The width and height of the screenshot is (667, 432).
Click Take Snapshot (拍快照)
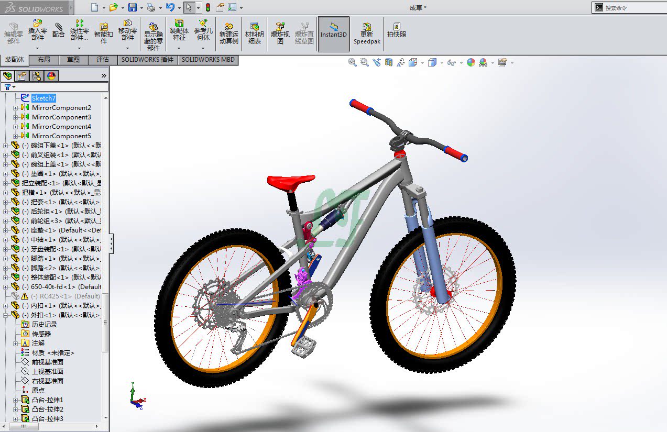397,30
